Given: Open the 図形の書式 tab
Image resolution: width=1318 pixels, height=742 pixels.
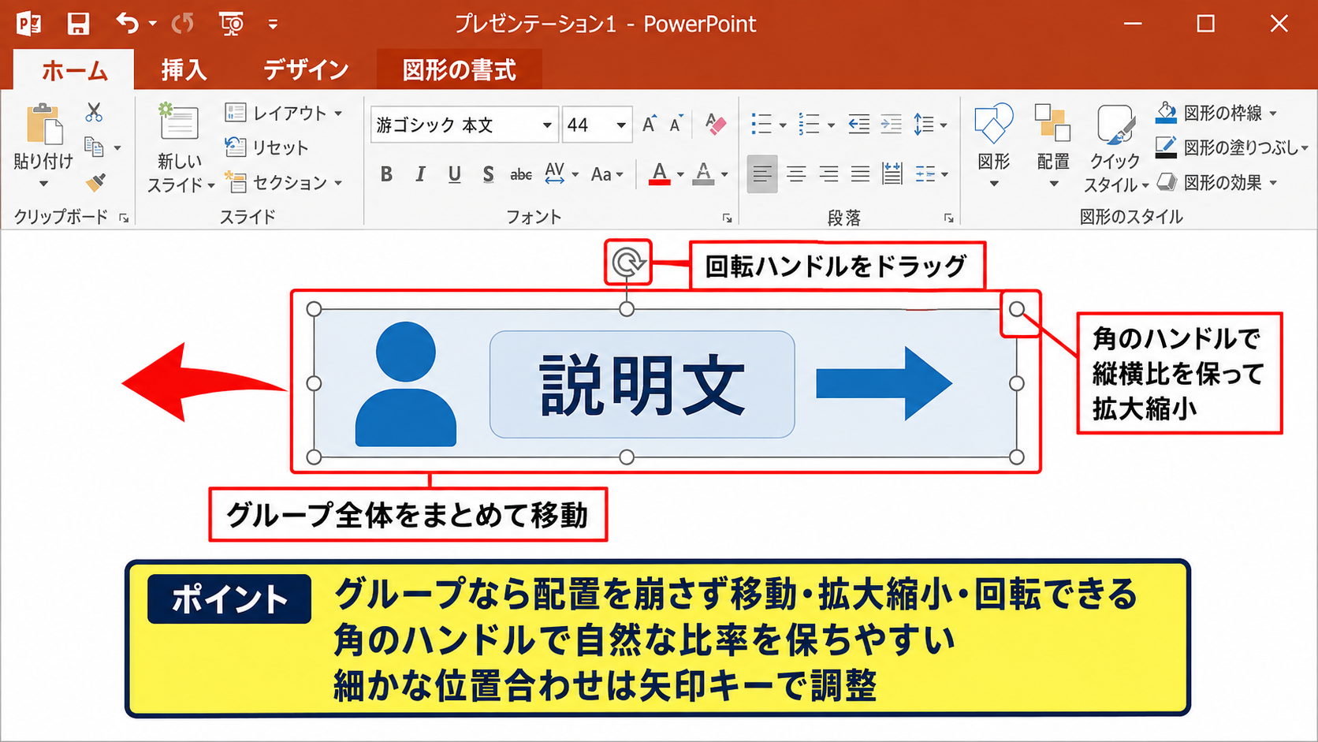Looking at the screenshot, I should tap(459, 70).
